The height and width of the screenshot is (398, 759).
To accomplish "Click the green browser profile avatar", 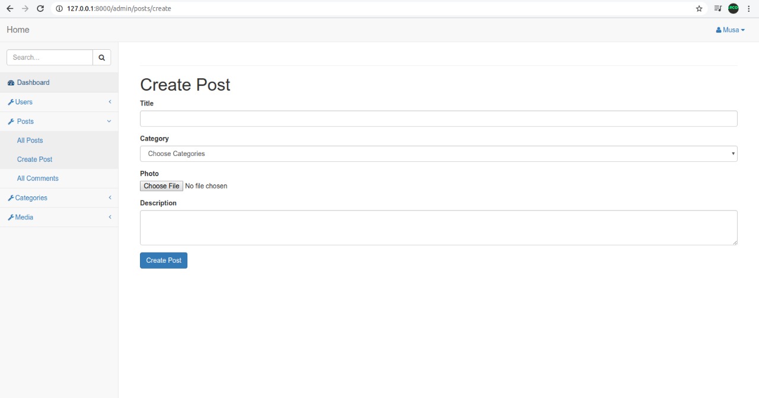I will tap(734, 8).
